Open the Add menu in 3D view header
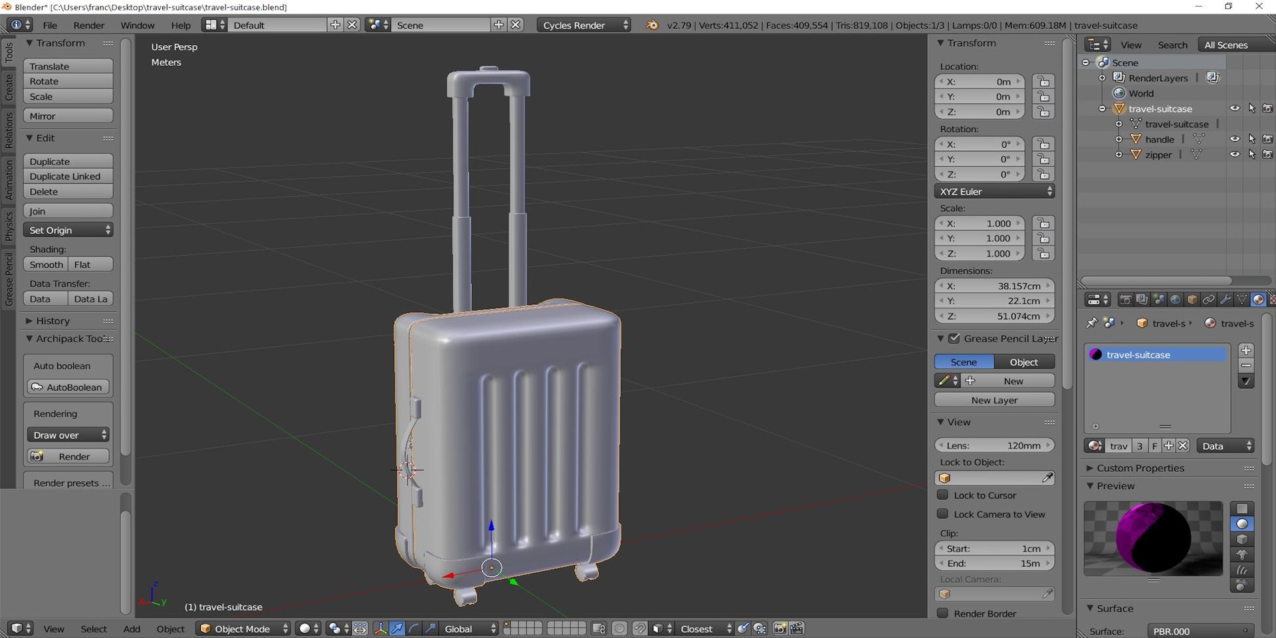The width and height of the screenshot is (1276, 638). click(132, 629)
